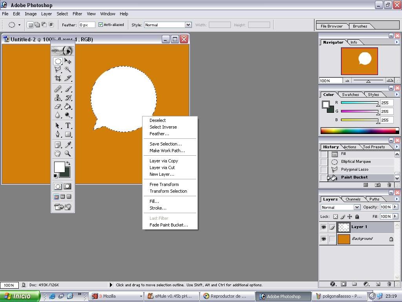Image resolution: width=402 pixels, height=302 pixels.
Task: Select the Crop tool in the toolbox
Action: coord(58,78)
